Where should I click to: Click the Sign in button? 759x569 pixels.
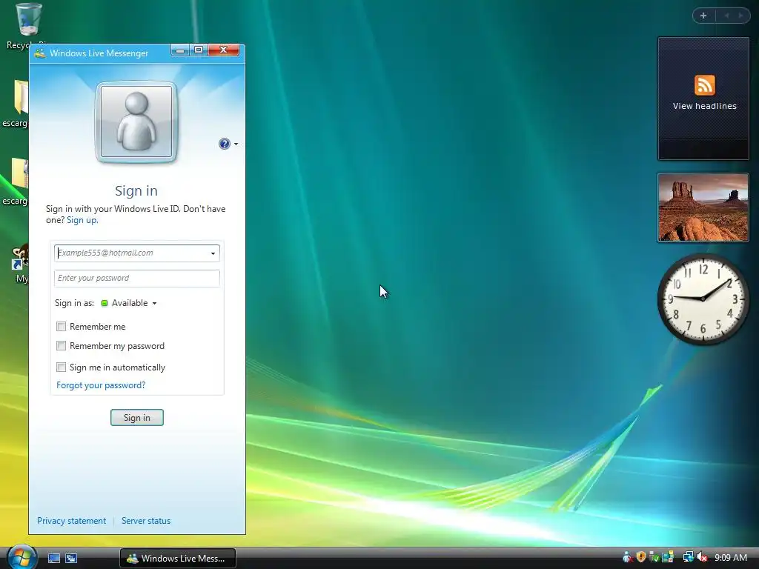(137, 418)
